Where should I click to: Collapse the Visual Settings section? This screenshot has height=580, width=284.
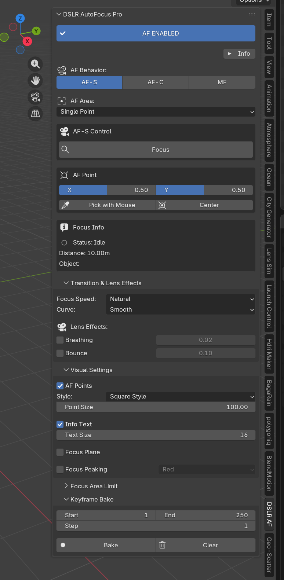[x=66, y=370]
